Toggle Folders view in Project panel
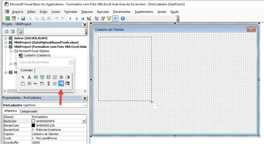 [x=20, y=32]
